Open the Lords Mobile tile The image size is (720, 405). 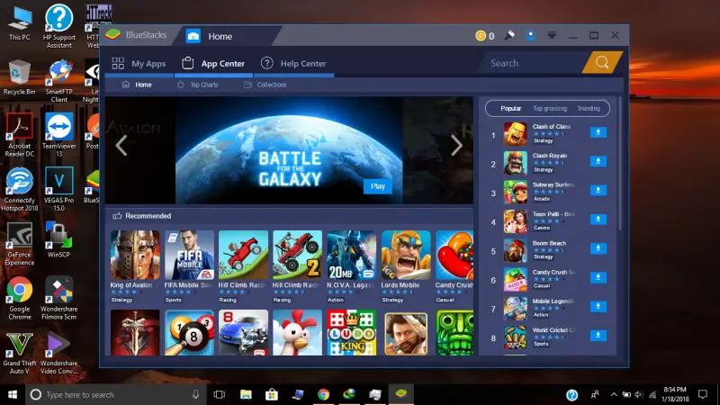tap(406, 256)
